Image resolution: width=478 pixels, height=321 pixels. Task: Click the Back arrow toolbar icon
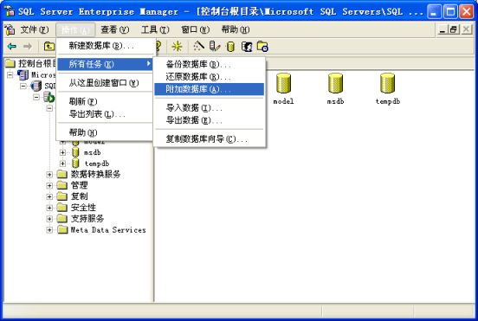(12, 47)
